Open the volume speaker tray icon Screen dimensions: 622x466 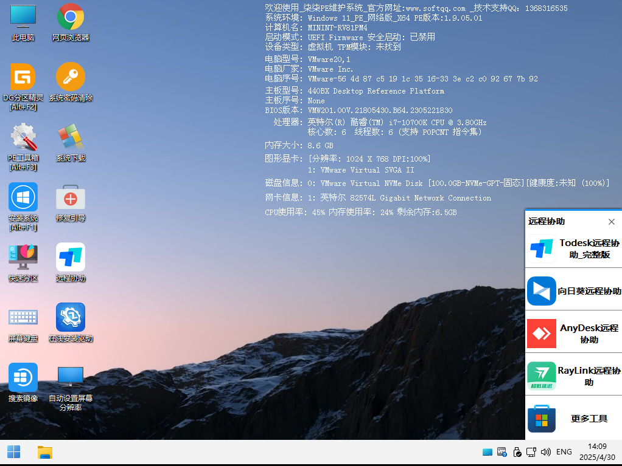tap(546, 452)
